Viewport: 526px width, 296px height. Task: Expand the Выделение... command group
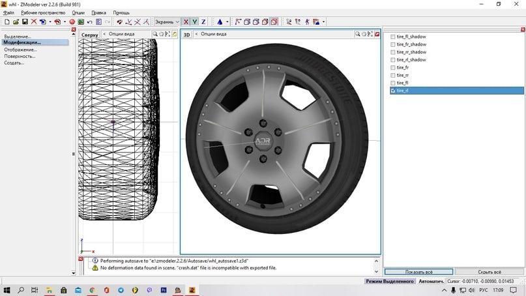(18, 37)
